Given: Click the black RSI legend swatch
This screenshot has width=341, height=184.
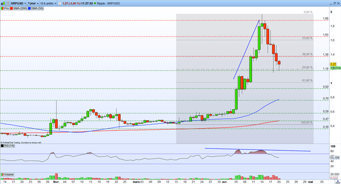Looking at the screenshot, I should click(2, 146).
